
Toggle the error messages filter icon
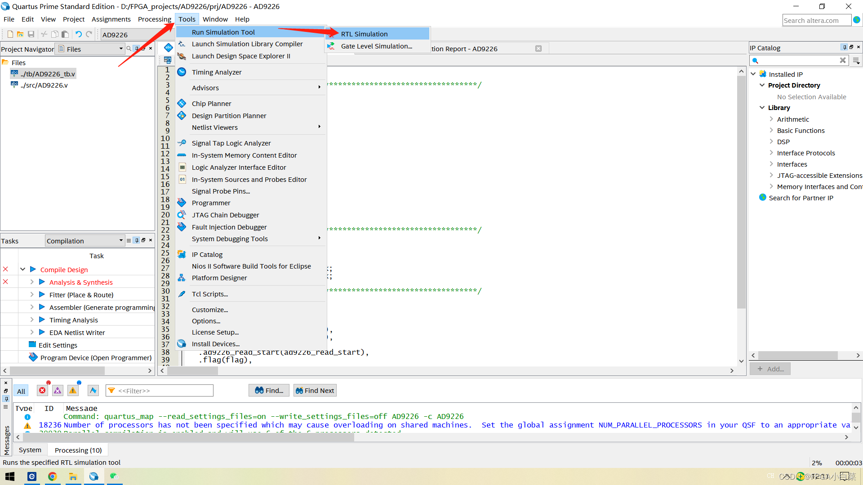point(42,391)
